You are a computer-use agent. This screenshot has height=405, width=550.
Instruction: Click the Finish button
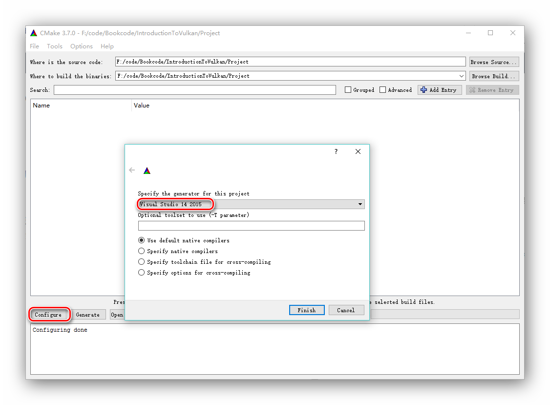click(307, 310)
